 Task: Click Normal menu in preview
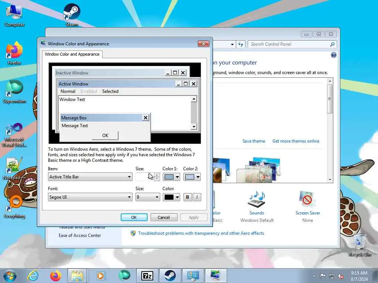68,91
